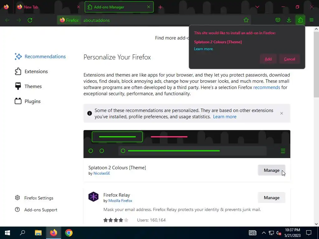The image size is (319, 239).
Task: Expand the list all tabs chevron
Action: 257,7
